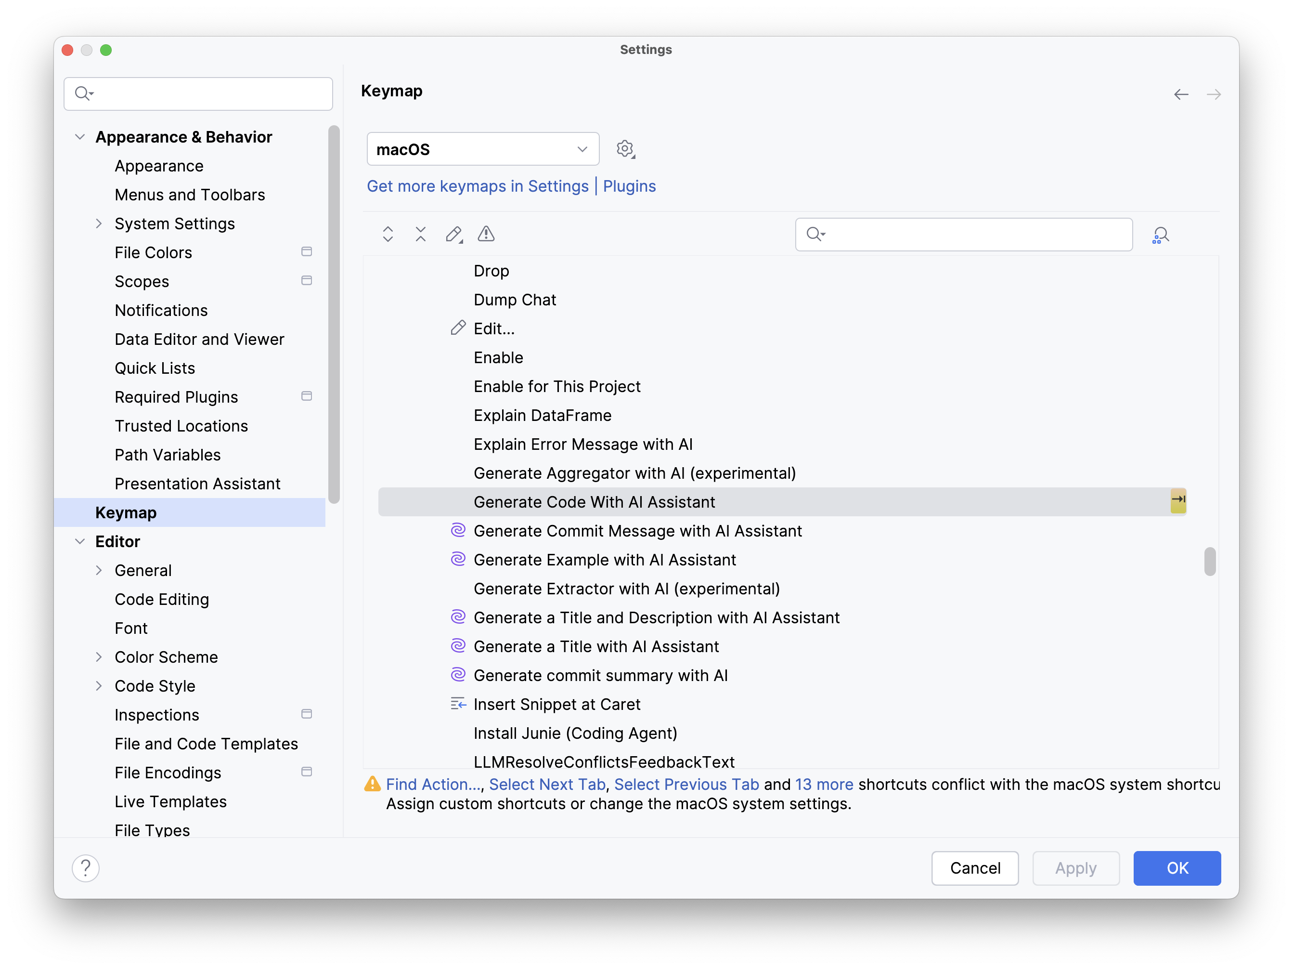Select Install Junie (Coding Agent) action

[575, 733]
